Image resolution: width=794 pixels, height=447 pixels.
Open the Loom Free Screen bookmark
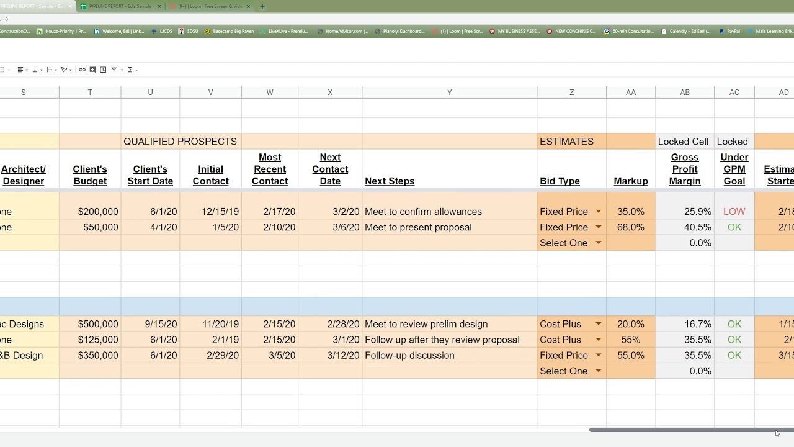click(x=458, y=31)
